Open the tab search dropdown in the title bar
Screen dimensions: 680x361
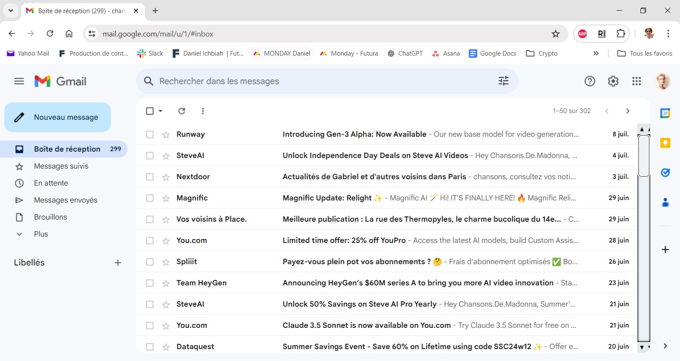[x=11, y=11]
